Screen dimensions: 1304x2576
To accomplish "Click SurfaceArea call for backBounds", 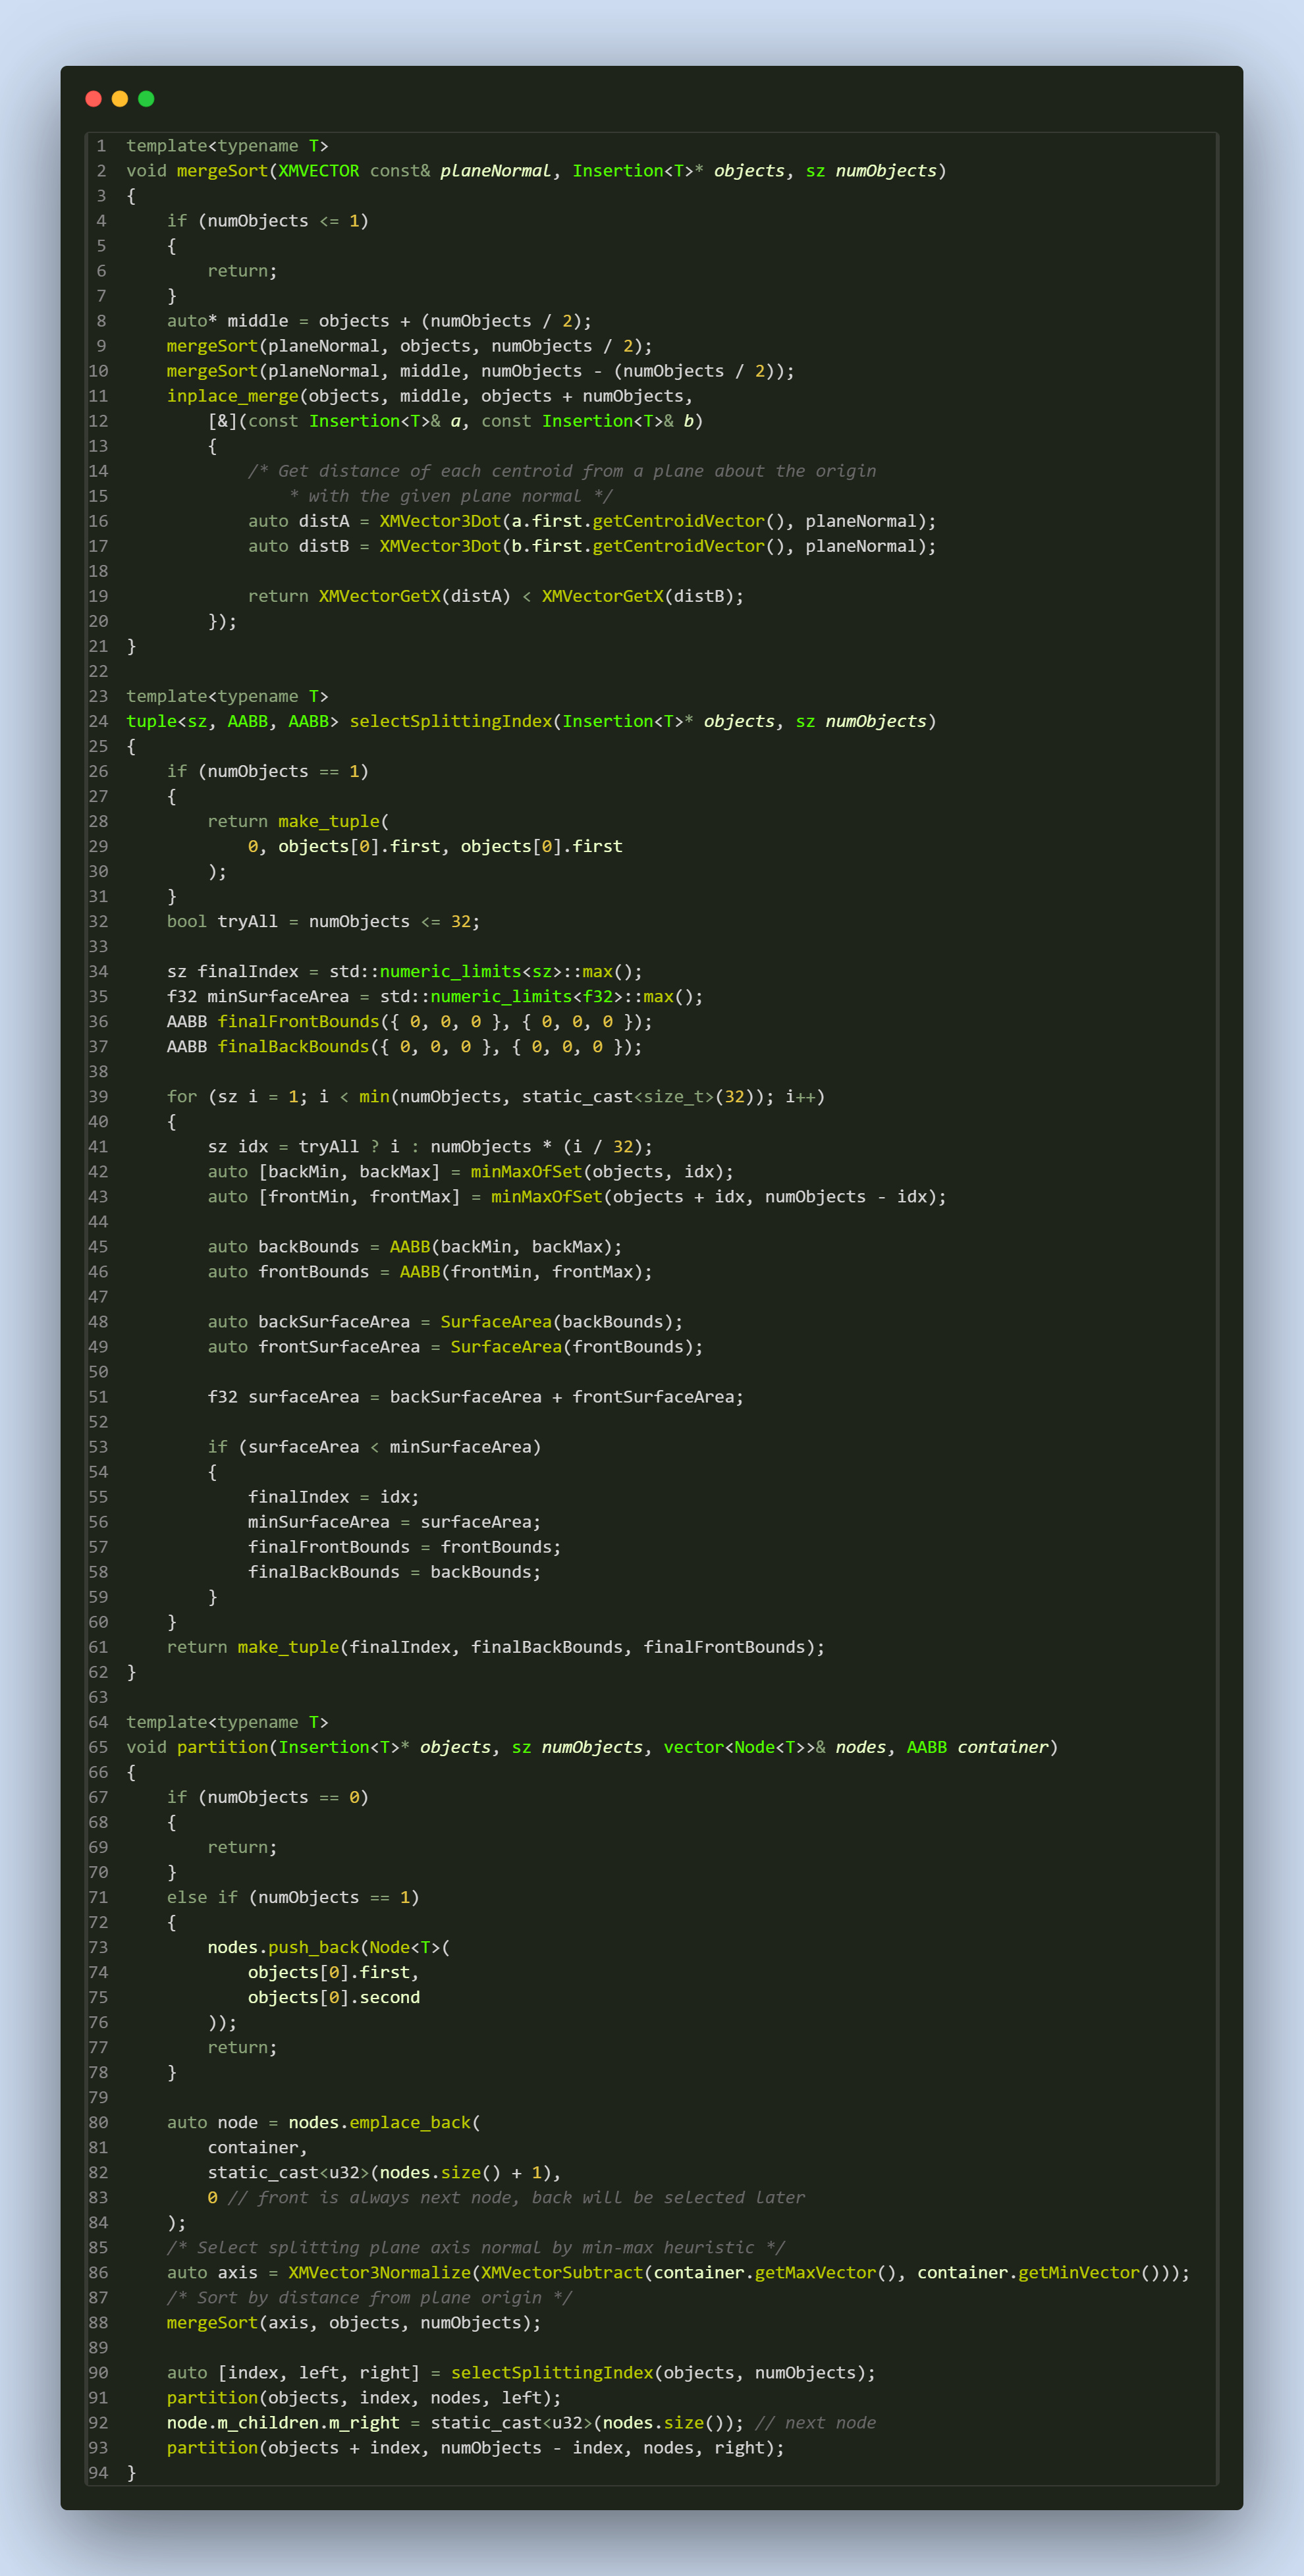I will point(496,1321).
